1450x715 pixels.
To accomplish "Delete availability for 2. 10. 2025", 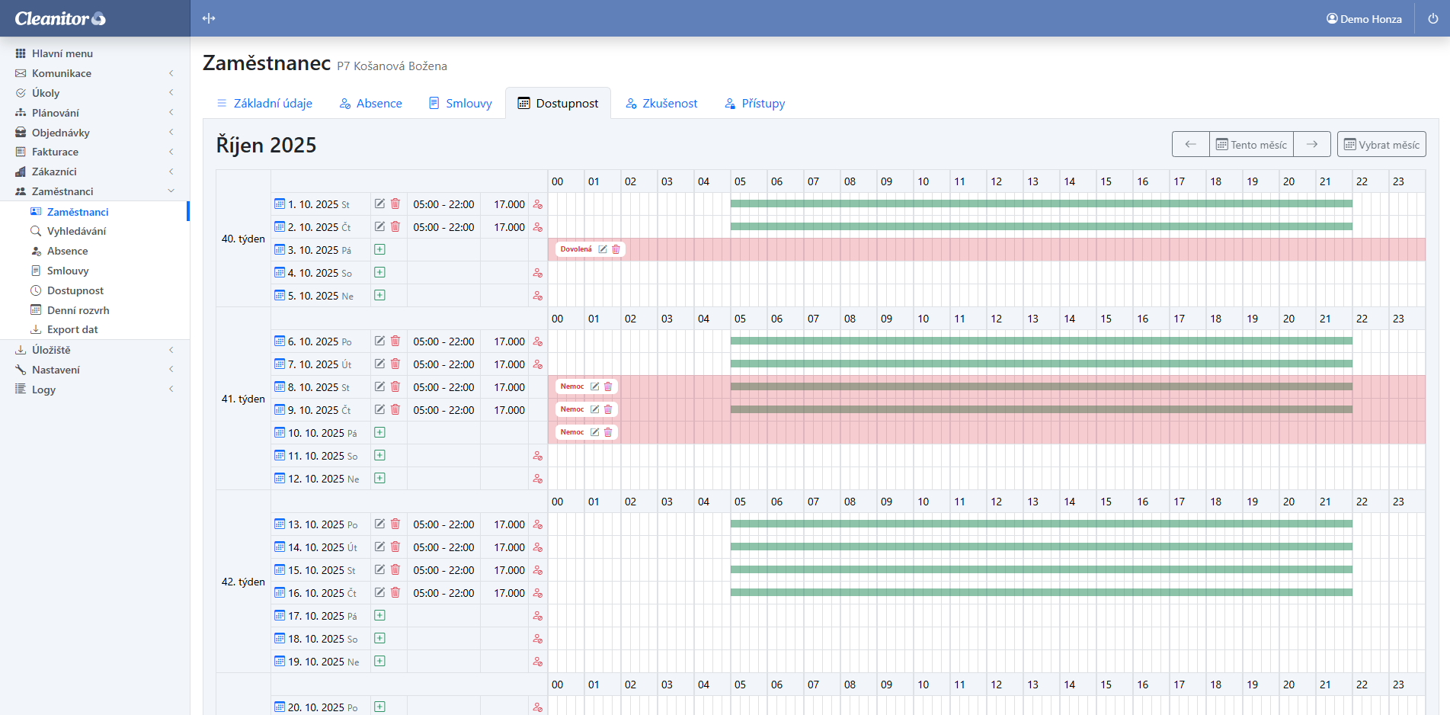I will pyautogui.click(x=395, y=226).
